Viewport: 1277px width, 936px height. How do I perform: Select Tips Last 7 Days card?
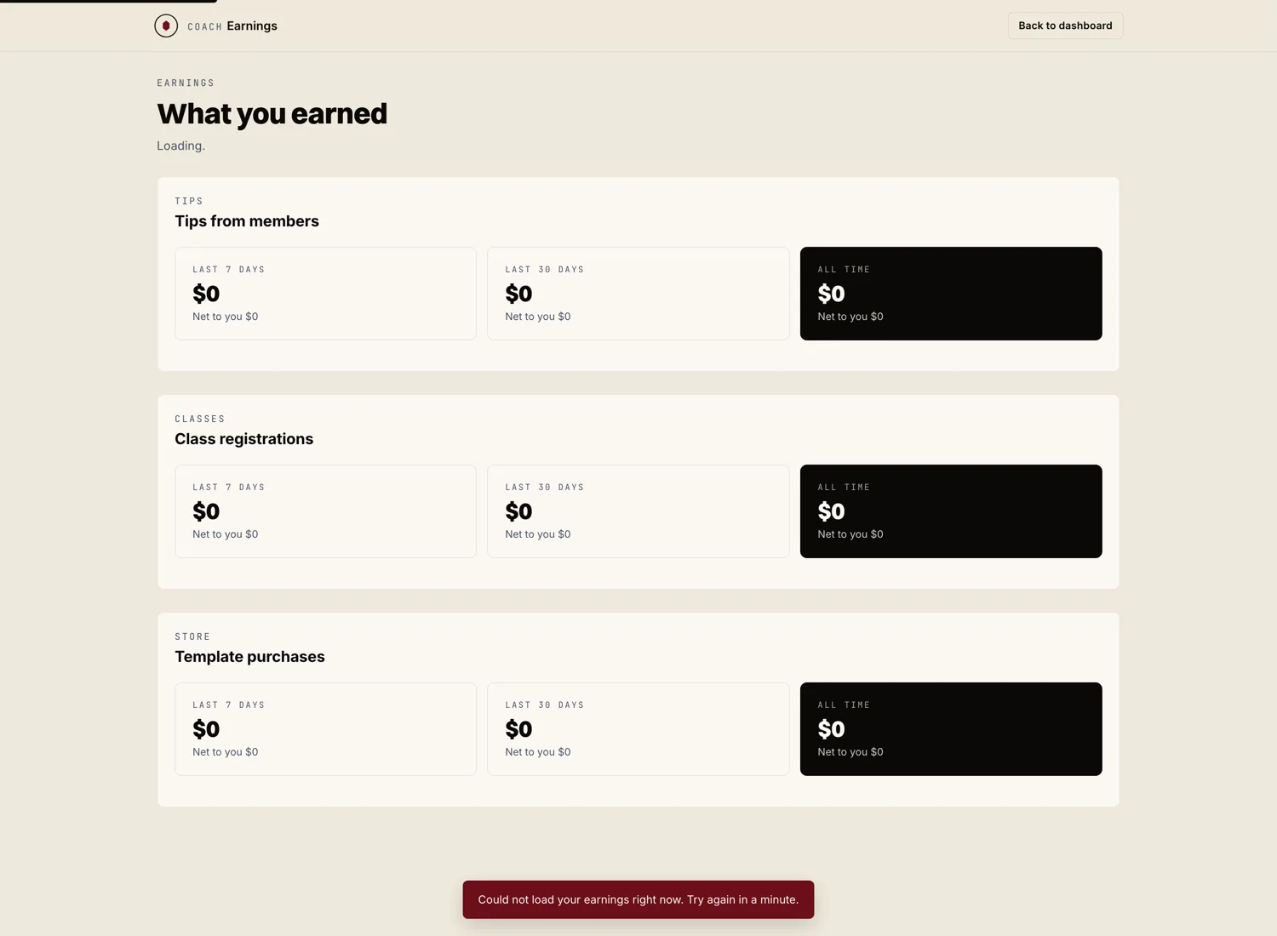click(325, 294)
